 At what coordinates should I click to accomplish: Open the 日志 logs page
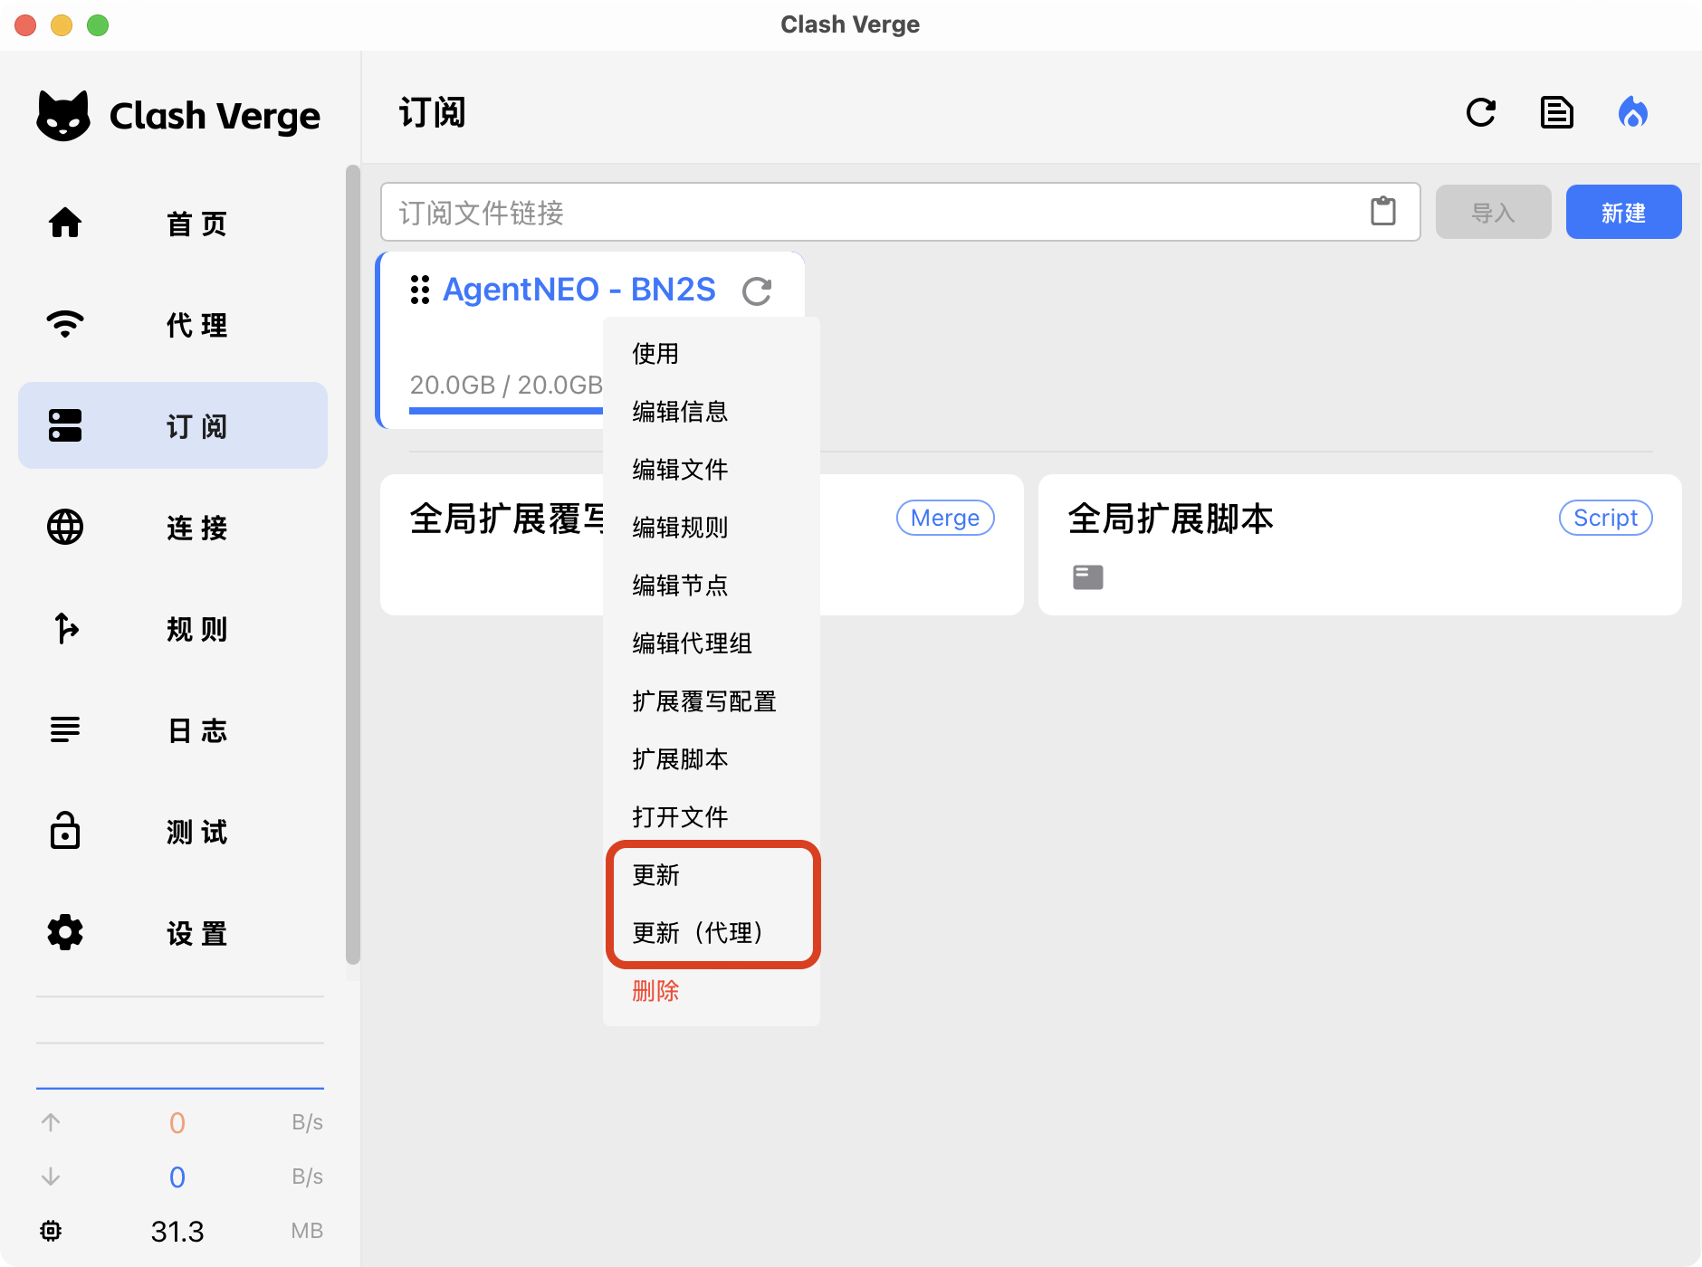point(173,729)
